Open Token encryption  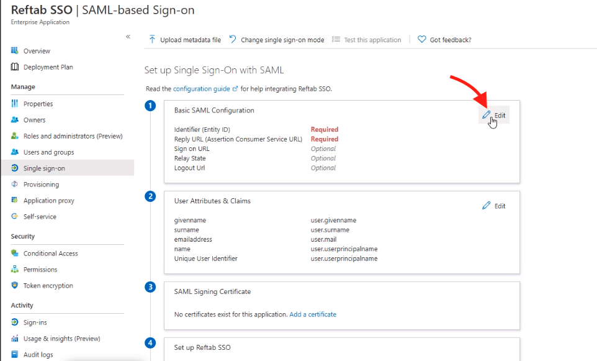pyautogui.click(x=48, y=285)
